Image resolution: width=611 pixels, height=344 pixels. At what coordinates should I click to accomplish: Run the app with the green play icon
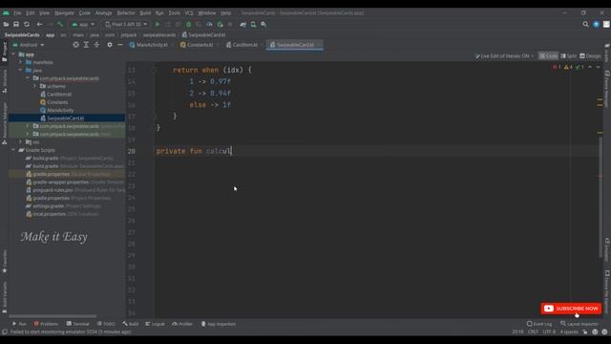[x=157, y=24]
